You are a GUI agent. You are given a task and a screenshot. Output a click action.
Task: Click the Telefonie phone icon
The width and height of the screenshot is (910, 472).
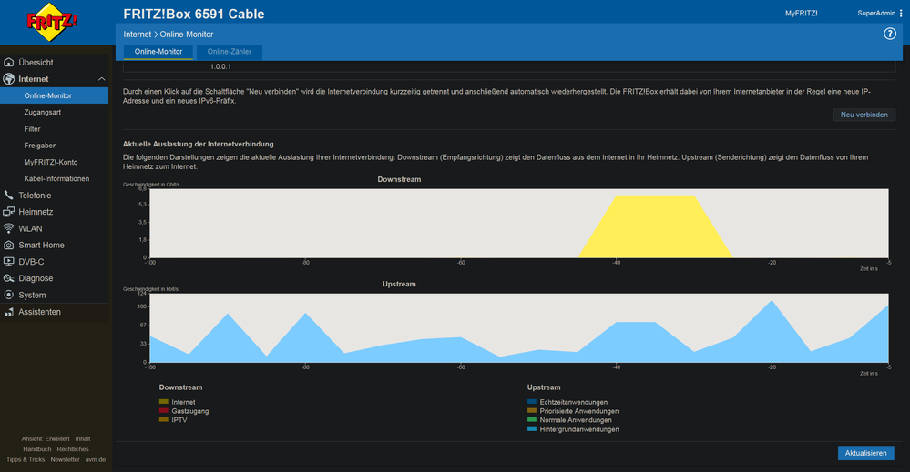pos(9,196)
